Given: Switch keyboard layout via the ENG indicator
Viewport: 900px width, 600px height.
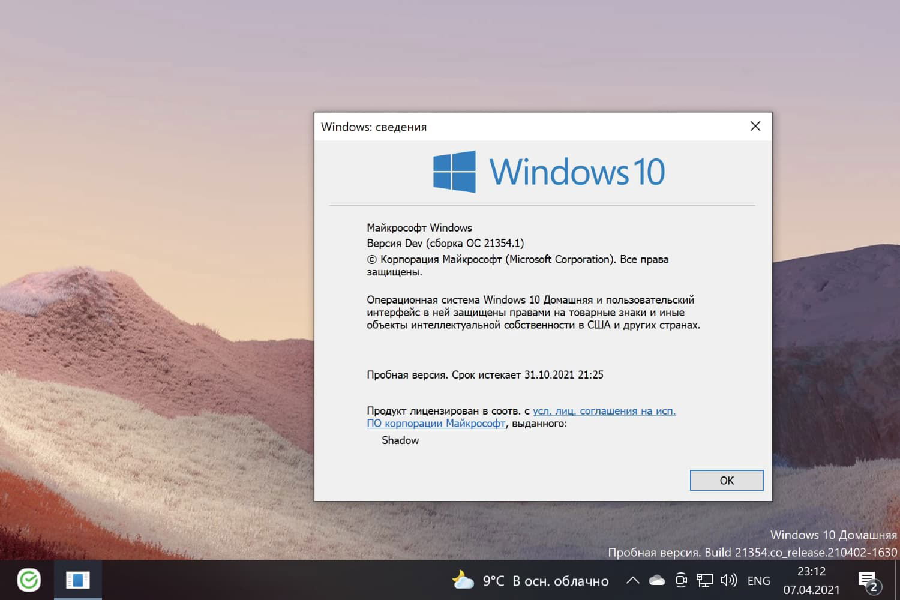Looking at the screenshot, I should coord(758,580).
